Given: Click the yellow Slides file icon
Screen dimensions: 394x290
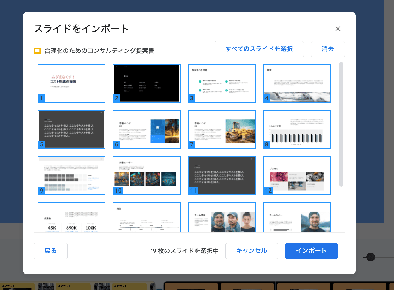Looking at the screenshot, I should (37, 51).
